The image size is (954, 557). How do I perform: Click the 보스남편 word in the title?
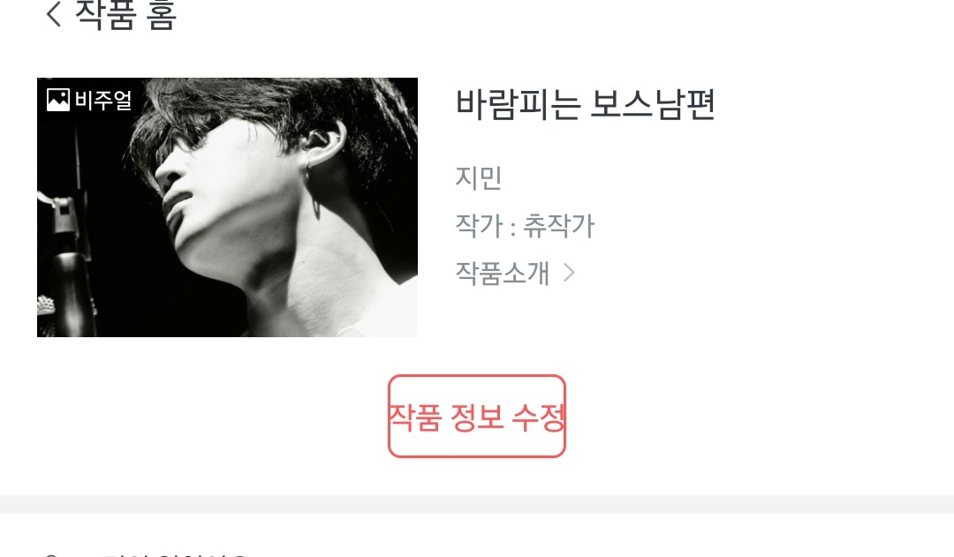(652, 104)
